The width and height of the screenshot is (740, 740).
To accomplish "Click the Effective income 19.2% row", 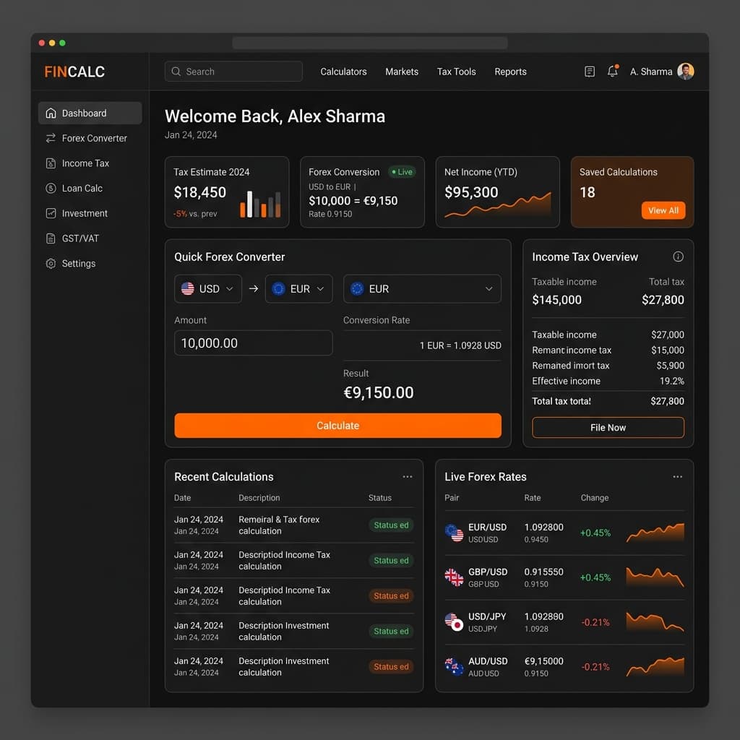I will (608, 381).
